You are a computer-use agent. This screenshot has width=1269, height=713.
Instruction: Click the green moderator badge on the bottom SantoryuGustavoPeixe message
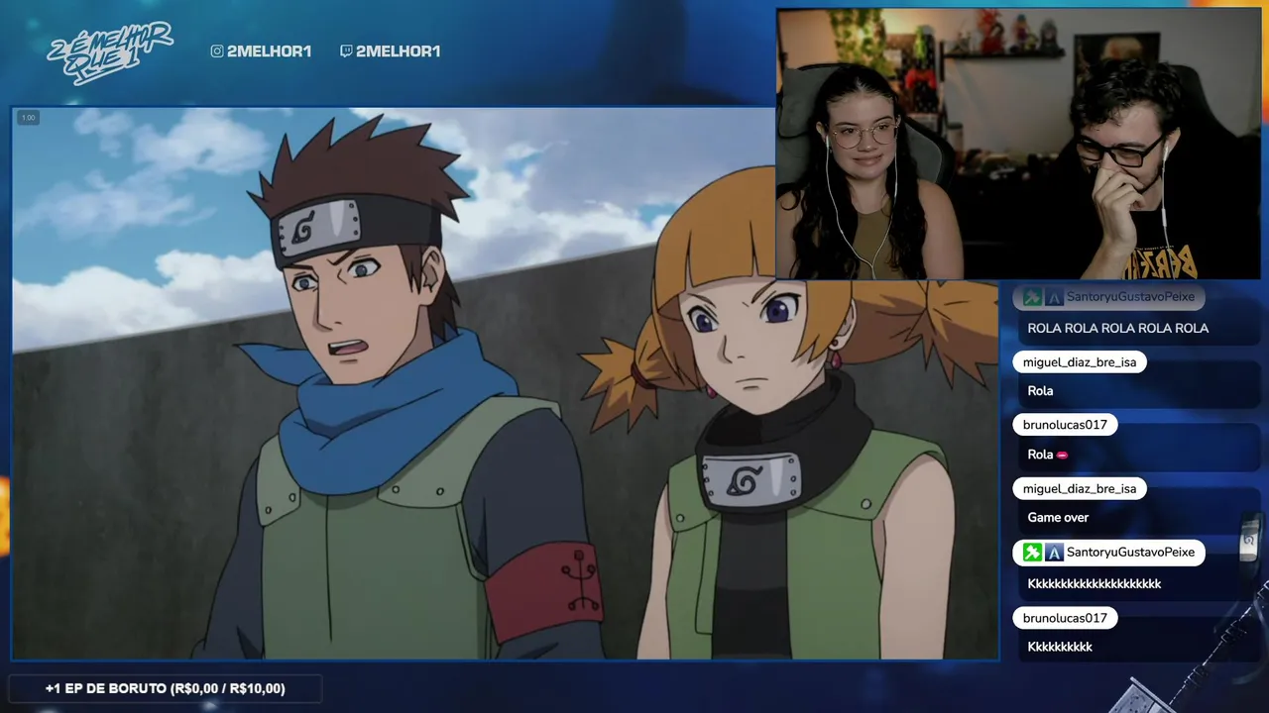[x=1032, y=552]
